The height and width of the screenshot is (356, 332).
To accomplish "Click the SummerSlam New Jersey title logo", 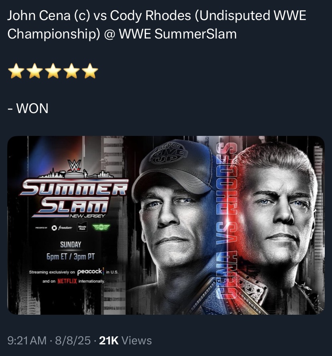I will 74,198.
